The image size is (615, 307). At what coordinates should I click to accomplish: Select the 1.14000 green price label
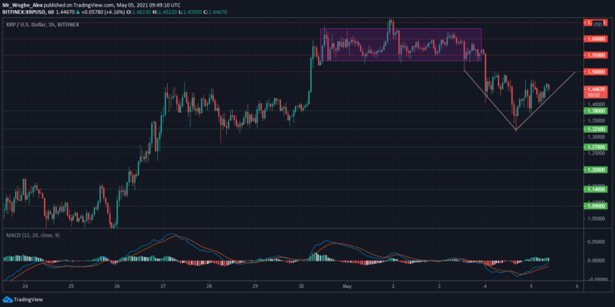point(595,188)
